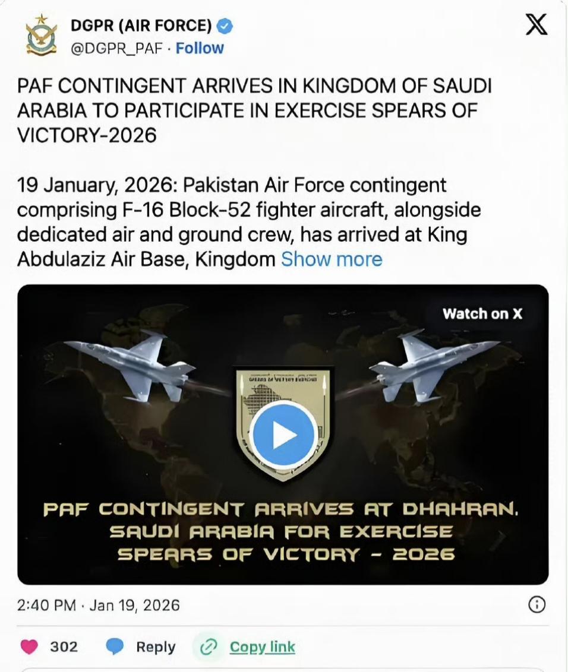Open the X logo in the header
Image resolution: width=568 pixels, height=672 pixels.
pyautogui.click(x=537, y=25)
